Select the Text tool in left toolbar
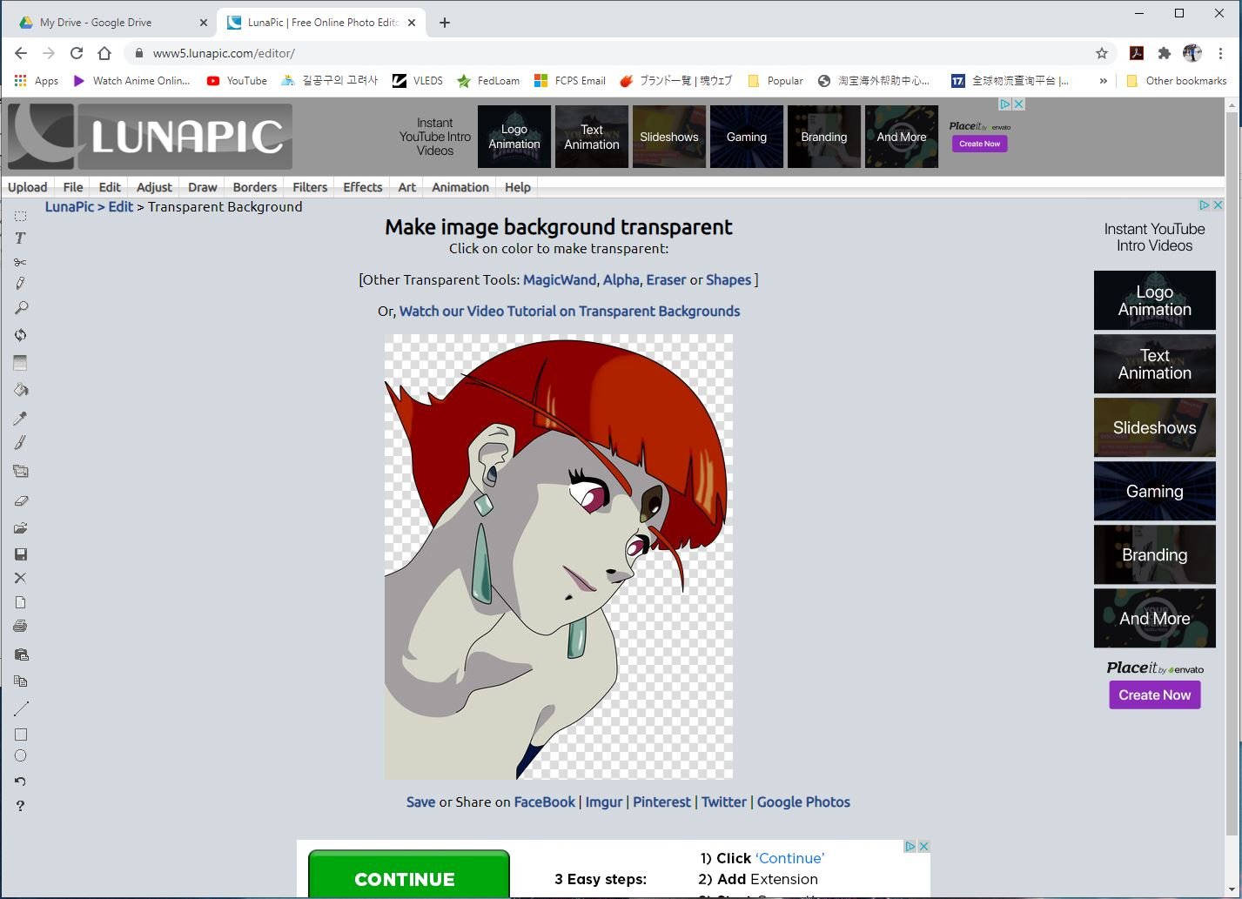This screenshot has width=1242, height=899. (20, 238)
